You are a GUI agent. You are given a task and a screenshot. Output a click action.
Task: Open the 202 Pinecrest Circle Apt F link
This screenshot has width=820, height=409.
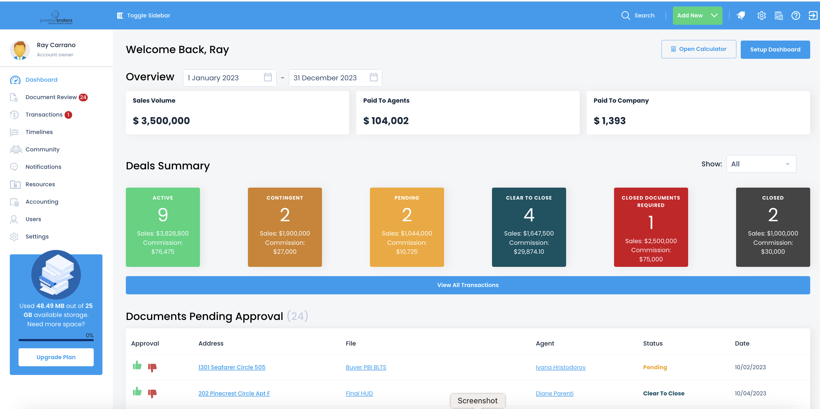tap(234, 393)
